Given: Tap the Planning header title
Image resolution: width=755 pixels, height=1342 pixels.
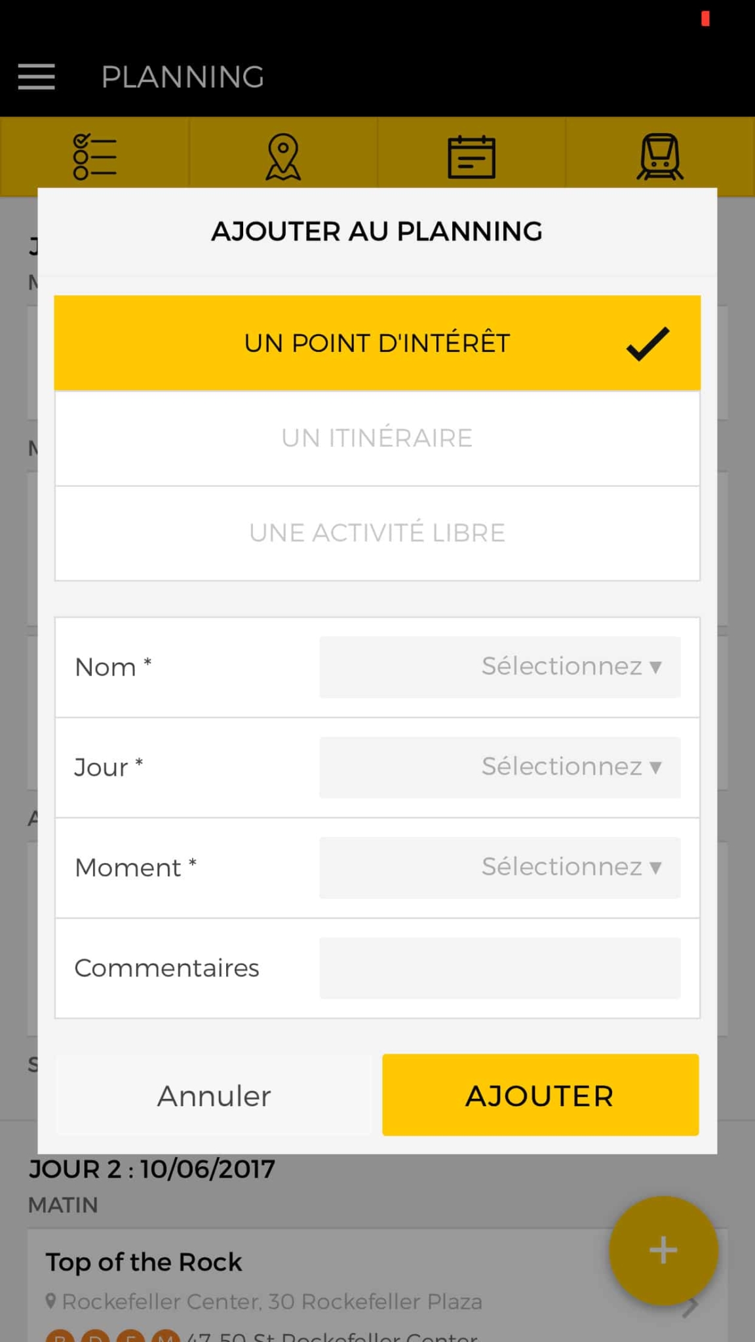Looking at the screenshot, I should point(182,77).
